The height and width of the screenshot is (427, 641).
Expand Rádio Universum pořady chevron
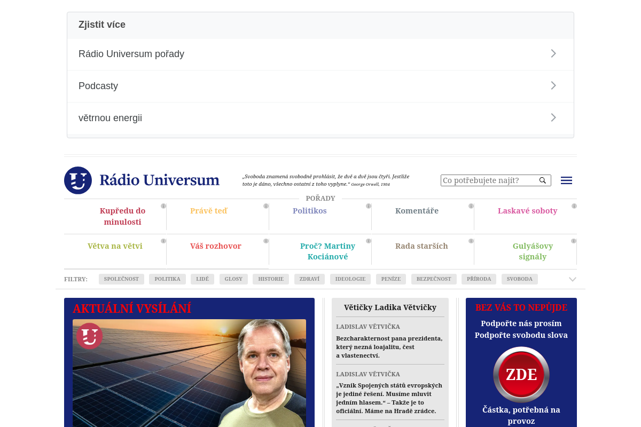click(x=553, y=53)
